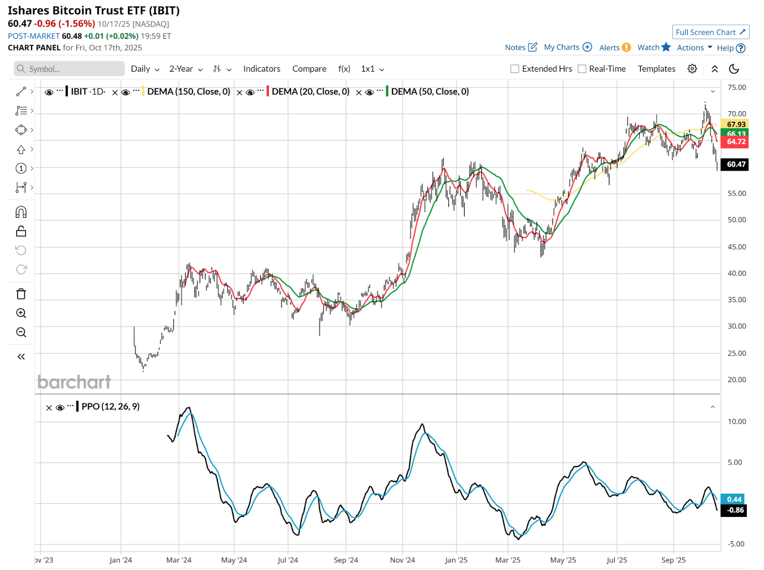The width and height of the screenshot is (764, 570).
Task: Click the Alerts exclamation icon
Action: coord(626,48)
